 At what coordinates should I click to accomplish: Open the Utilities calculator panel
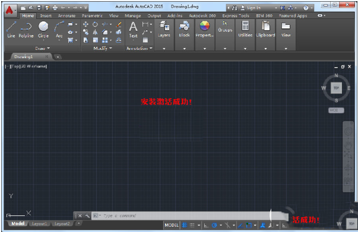245,28
